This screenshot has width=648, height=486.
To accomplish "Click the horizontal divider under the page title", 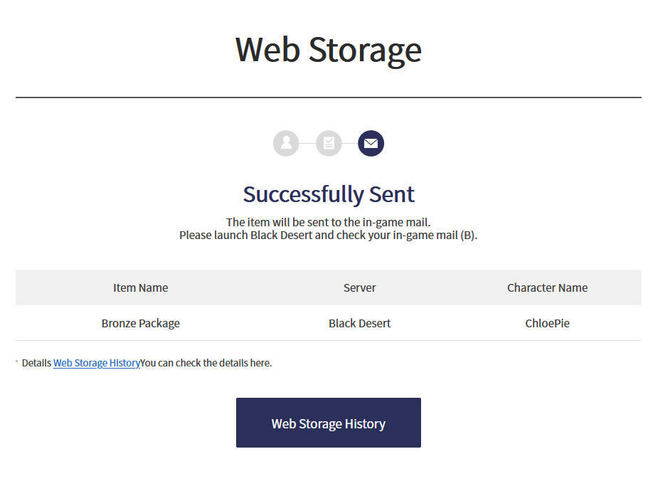I will click(328, 97).
